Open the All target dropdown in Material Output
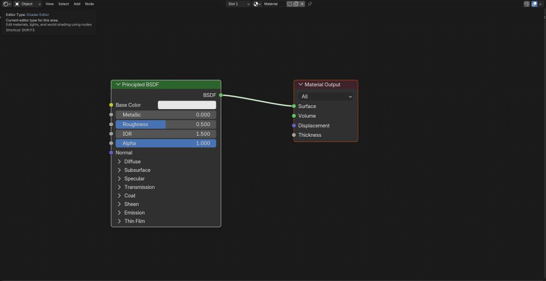Viewport: 546px width, 281px height. pyautogui.click(x=326, y=96)
